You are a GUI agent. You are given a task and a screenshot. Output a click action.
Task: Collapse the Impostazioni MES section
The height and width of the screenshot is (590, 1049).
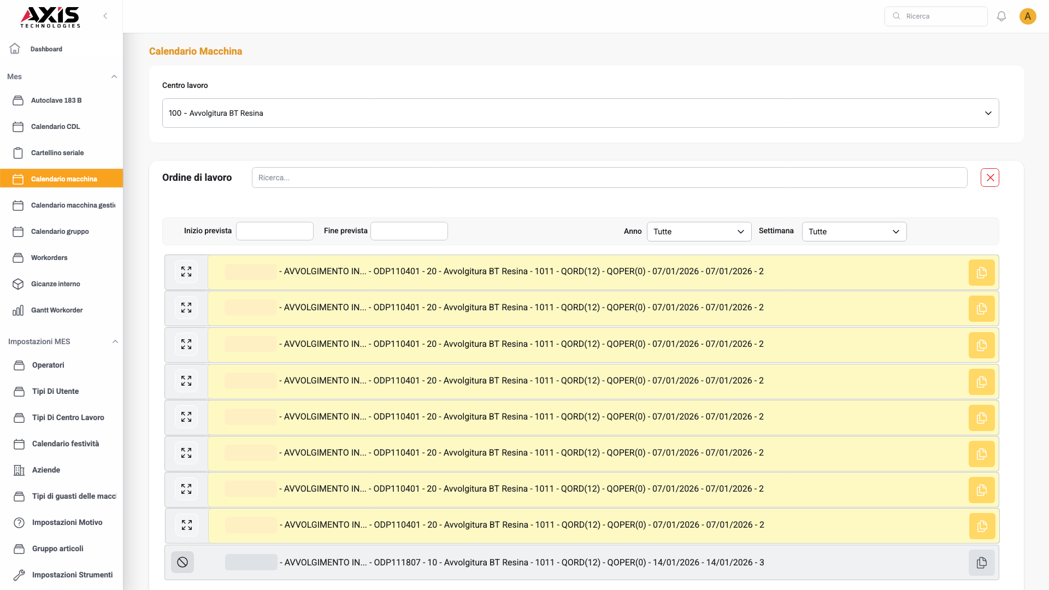[115, 341]
